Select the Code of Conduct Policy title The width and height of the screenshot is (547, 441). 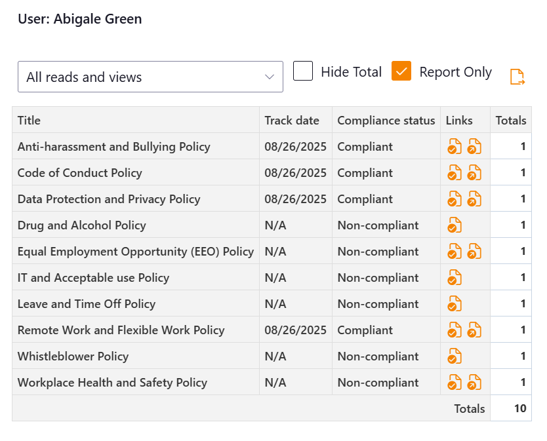[x=80, y=173]
